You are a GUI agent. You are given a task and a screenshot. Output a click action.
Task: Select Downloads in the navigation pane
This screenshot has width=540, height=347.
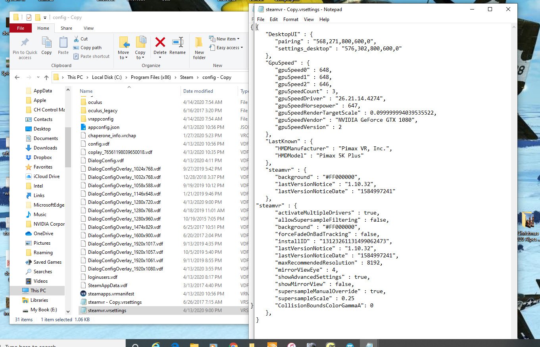point(45,148)
